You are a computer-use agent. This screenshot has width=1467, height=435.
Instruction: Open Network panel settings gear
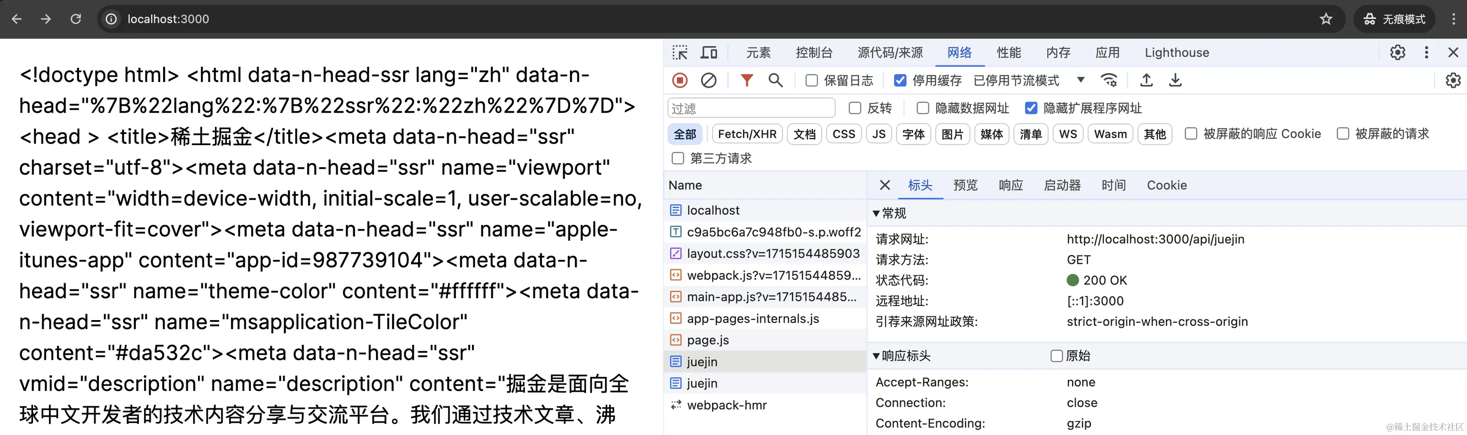coord(1453,81)
